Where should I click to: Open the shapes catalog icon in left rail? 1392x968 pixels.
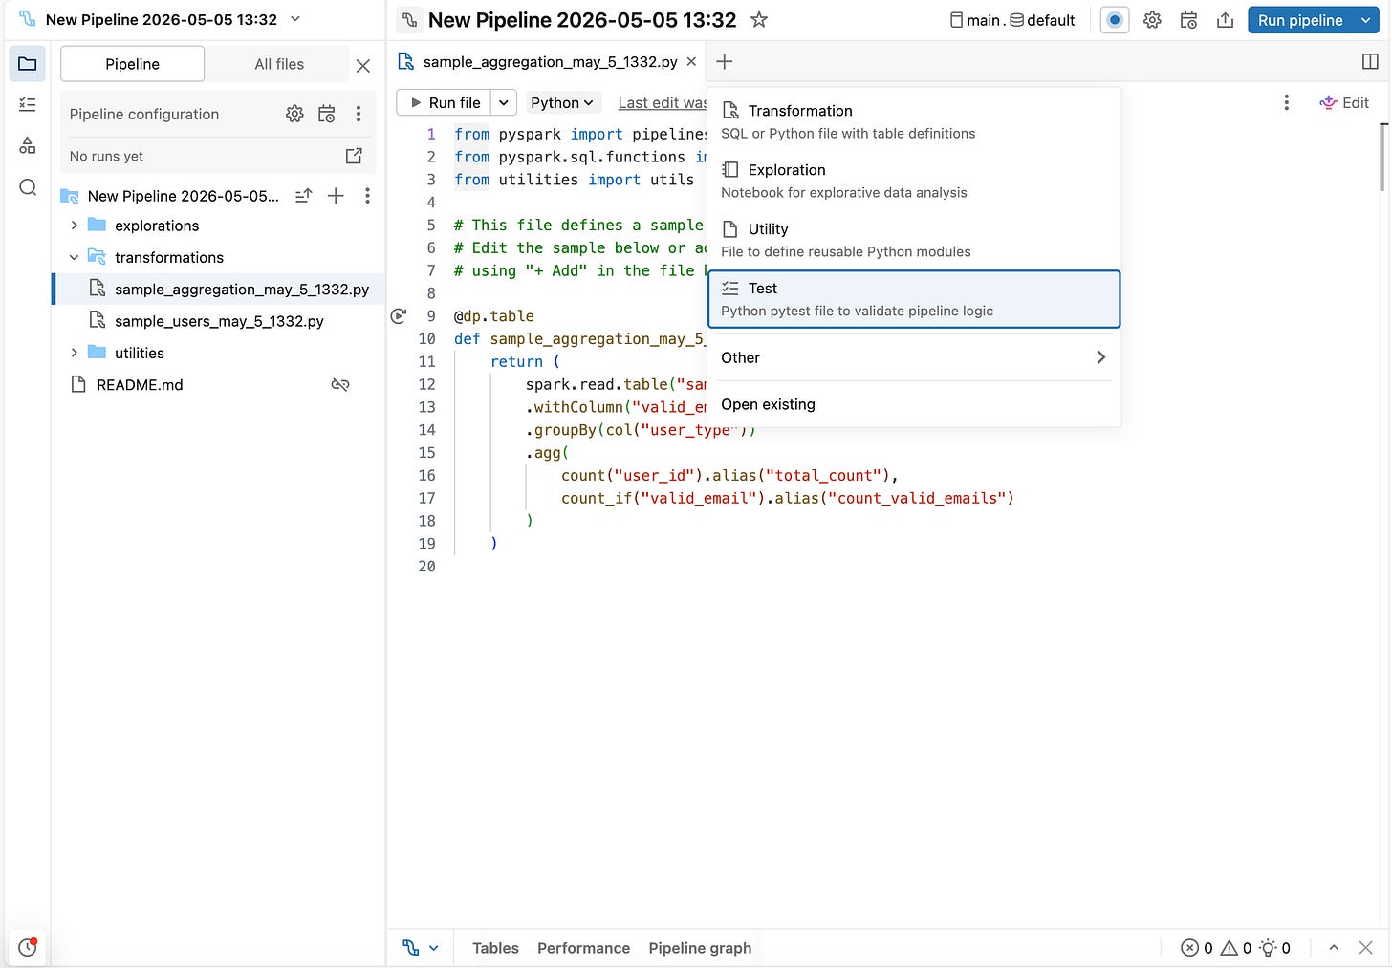tap(27, 145)
